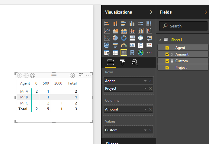Screen dimensions: 209x144
Task: Uncheck the Agent field checkbox
Action: click(x=167, y=48)
